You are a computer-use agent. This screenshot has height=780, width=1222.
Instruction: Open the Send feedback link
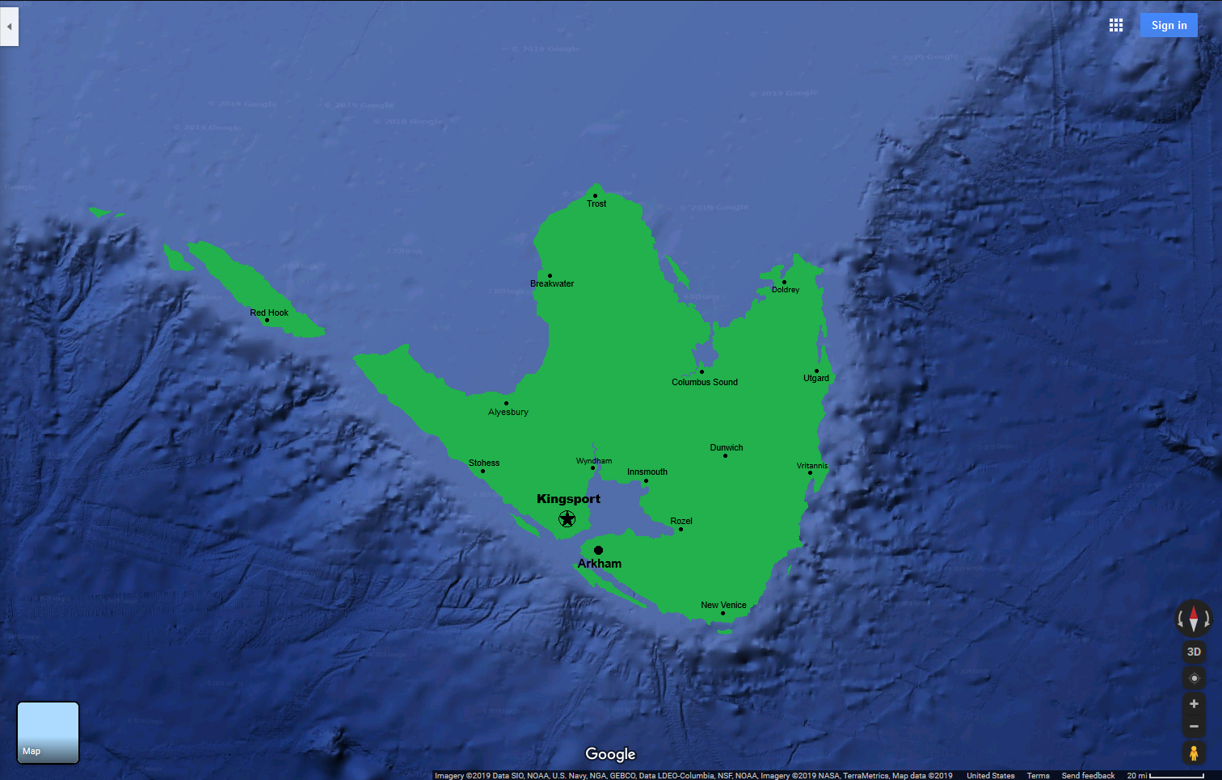point(1088,775)
